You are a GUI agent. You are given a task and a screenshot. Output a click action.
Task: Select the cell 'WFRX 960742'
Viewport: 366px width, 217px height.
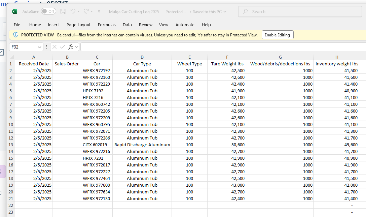(x=97, y=104)
